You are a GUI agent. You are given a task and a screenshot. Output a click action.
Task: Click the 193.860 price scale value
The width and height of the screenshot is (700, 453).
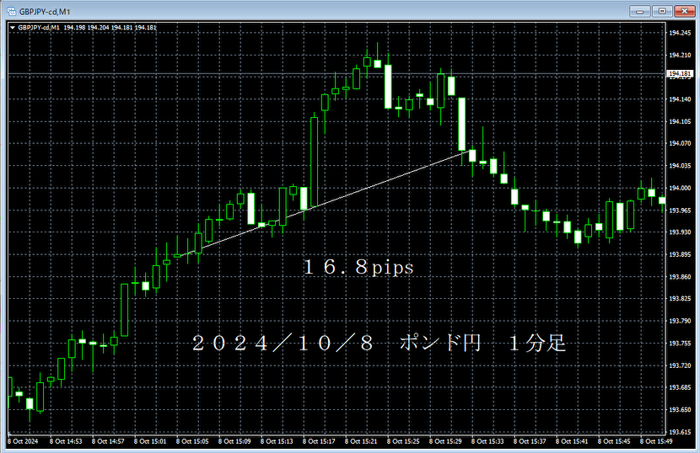click(680, 277)
